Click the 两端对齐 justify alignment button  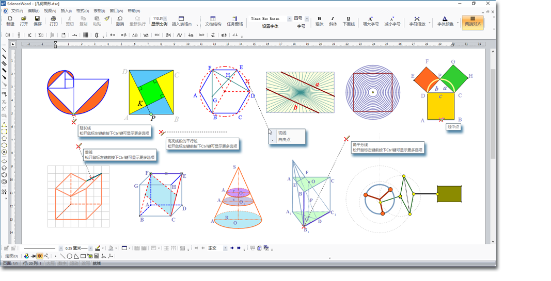coord(473,21)
